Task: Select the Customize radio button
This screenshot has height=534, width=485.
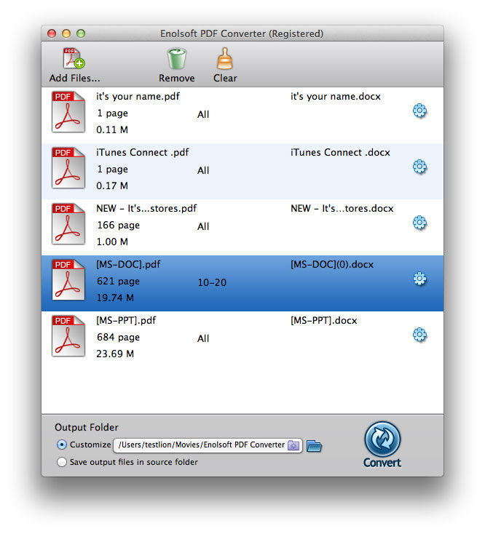Action: pos(62,445)
